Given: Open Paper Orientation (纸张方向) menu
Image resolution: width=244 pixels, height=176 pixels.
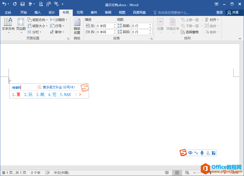Looking at the screenshot, I should pos(37,20).
